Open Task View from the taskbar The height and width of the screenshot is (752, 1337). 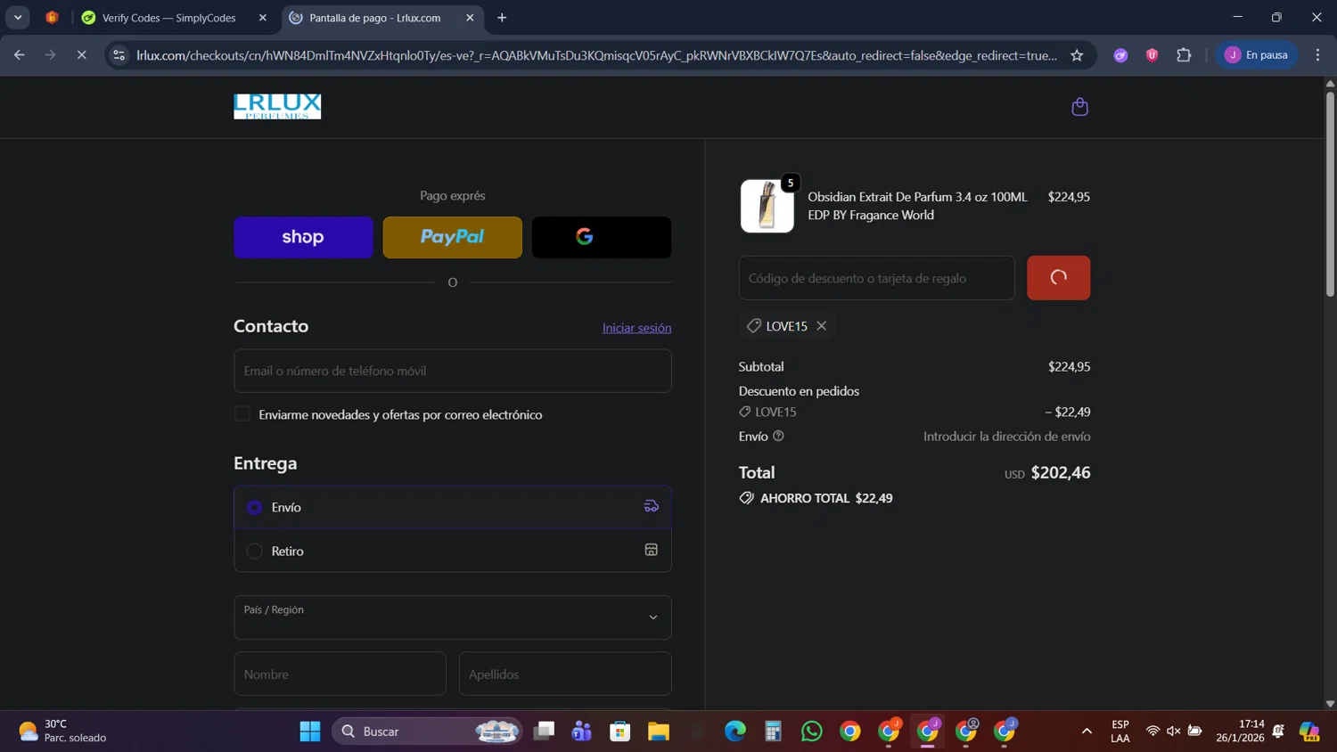point(544,732)
